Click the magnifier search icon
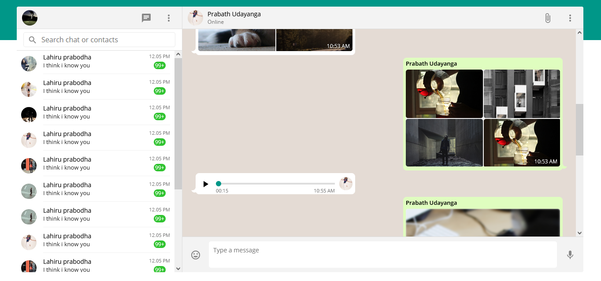The image size is (601, 281). (x=32, y=40)
